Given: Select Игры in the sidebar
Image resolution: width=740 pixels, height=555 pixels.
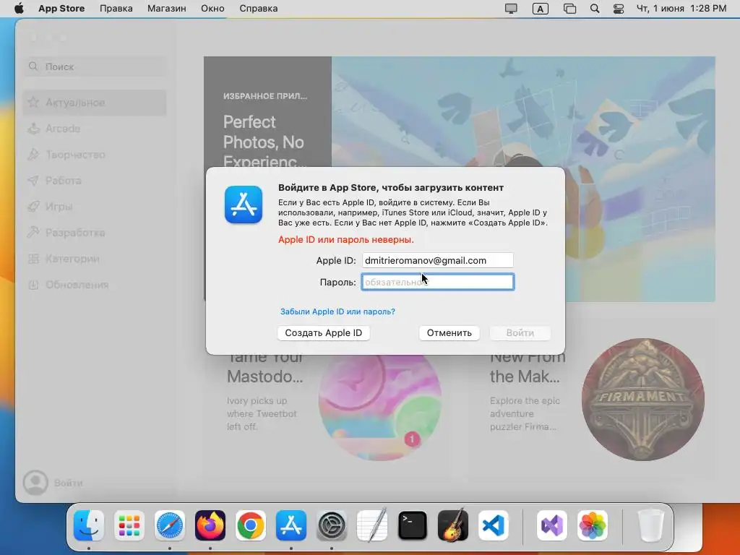Looking at the screenshot, I should click(x=95, y=207).
